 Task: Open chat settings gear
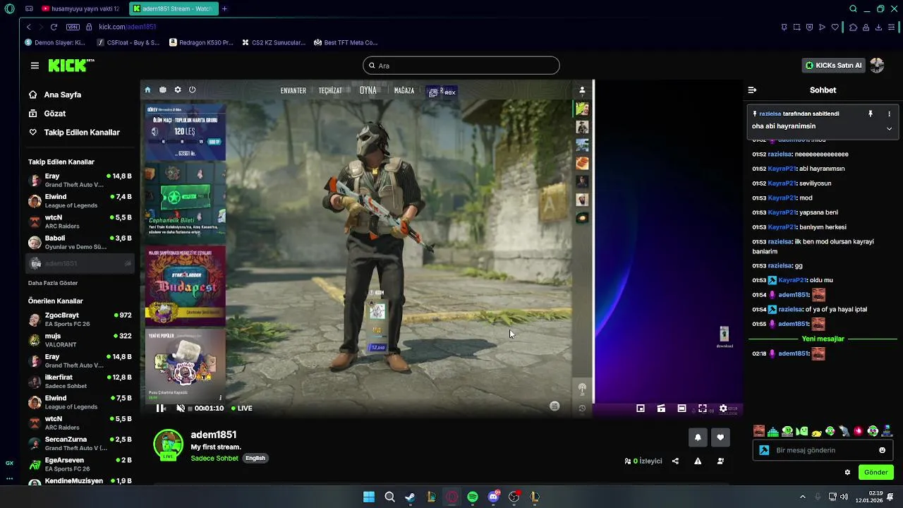[x=847, y=473]
